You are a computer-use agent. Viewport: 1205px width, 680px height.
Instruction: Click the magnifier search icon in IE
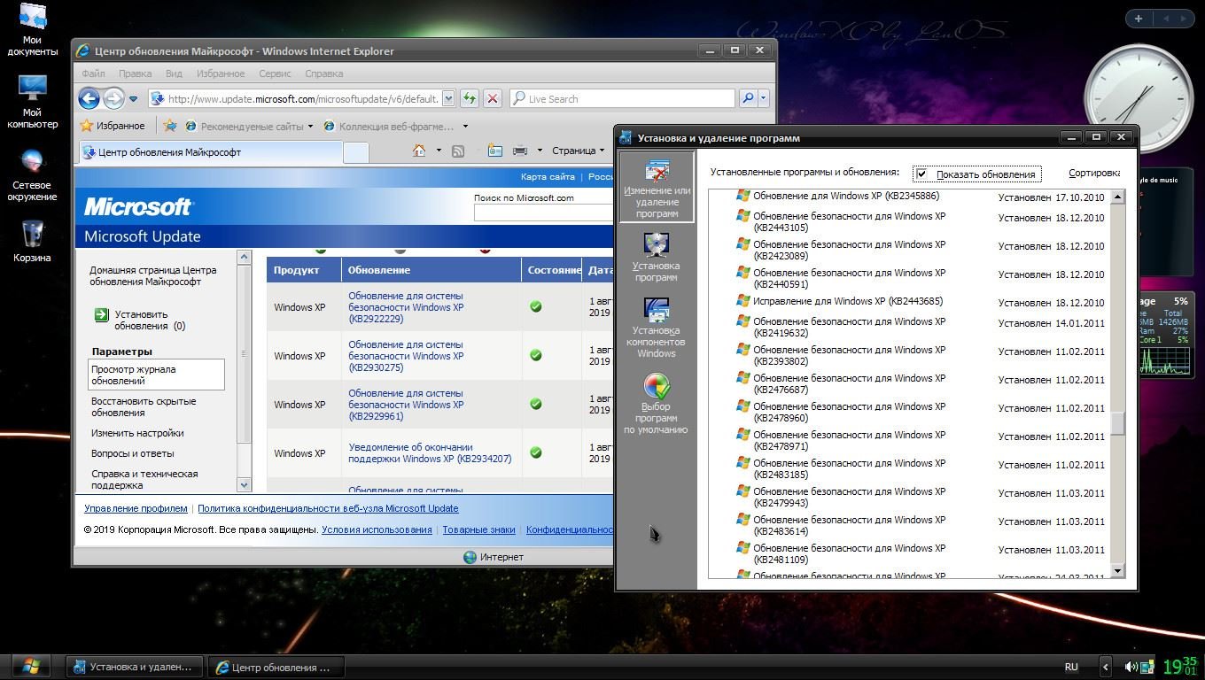click(x=748, y=99)
